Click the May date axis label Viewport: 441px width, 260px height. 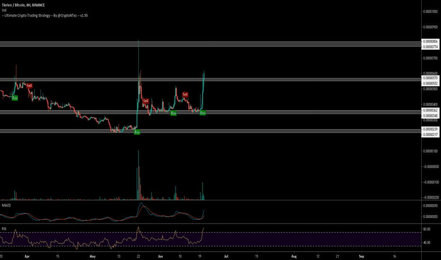[x=93, y=256]
